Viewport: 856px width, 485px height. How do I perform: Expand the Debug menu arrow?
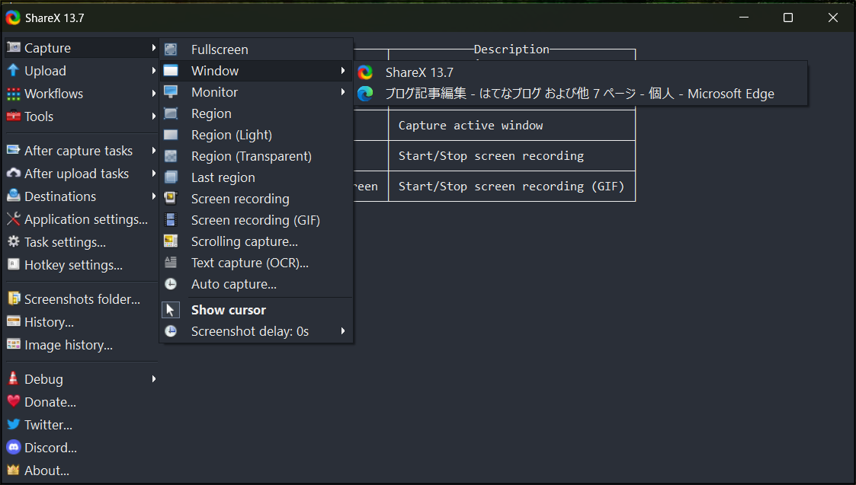point(154,379)
